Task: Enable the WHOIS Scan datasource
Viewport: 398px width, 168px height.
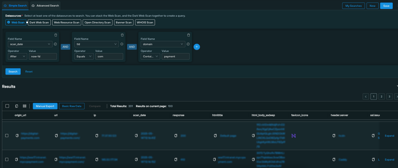Action: point(145,22)
